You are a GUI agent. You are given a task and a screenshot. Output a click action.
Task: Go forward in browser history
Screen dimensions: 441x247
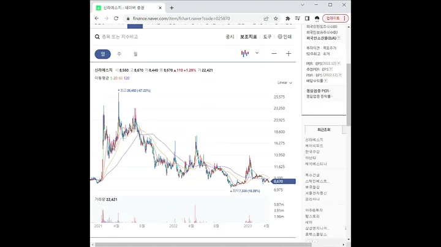(x=107, y=18)
